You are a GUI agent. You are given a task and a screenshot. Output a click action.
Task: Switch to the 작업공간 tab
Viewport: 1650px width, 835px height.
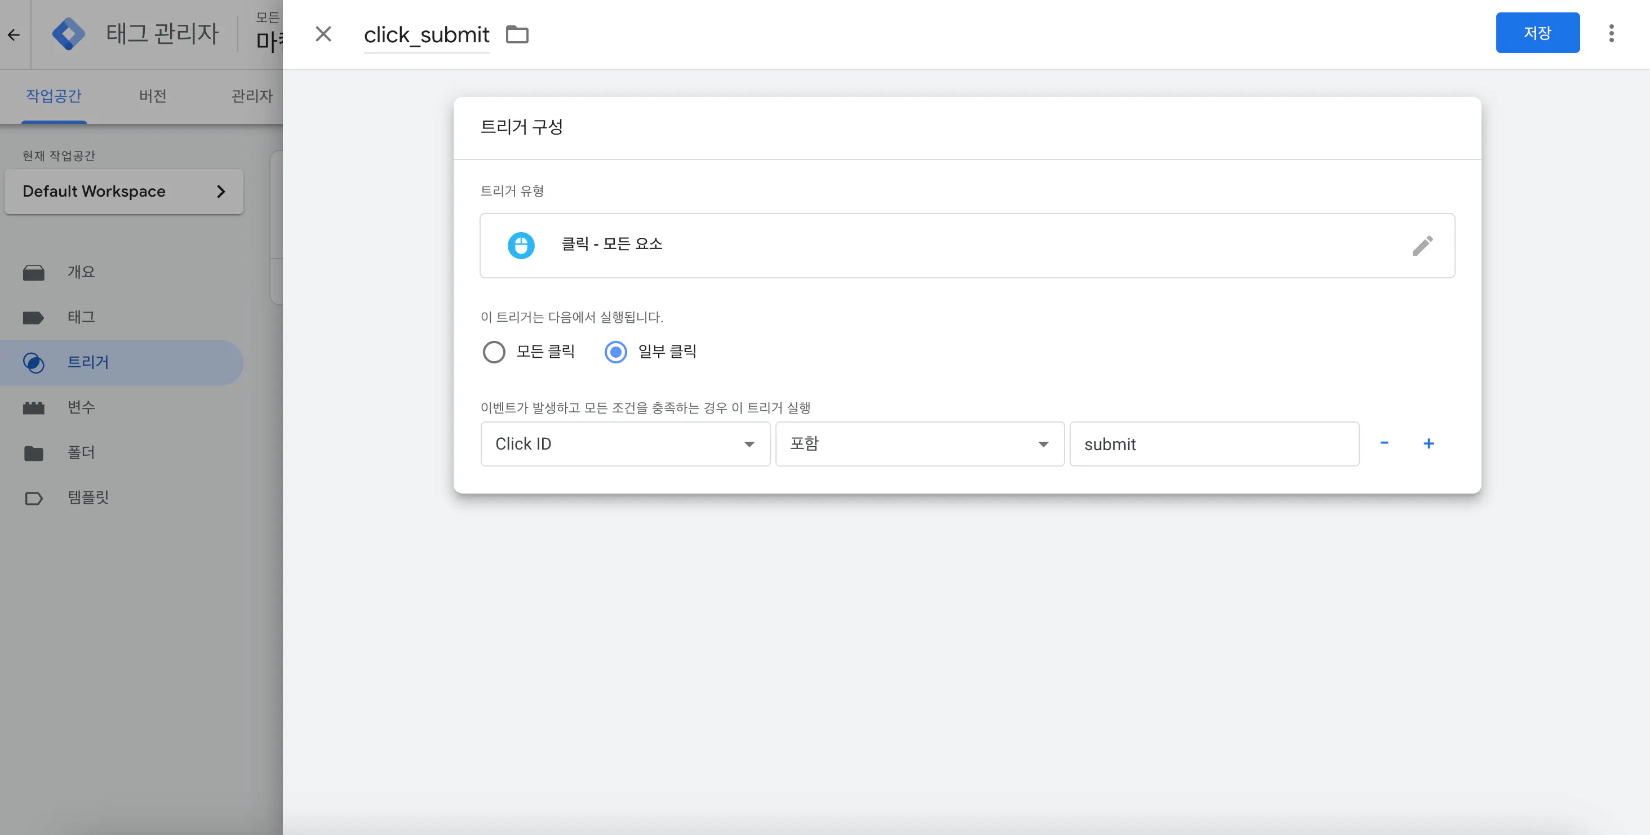[x=54, y=96]
